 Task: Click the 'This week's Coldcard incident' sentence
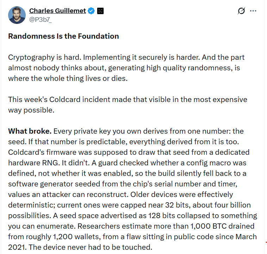[128, 105]
